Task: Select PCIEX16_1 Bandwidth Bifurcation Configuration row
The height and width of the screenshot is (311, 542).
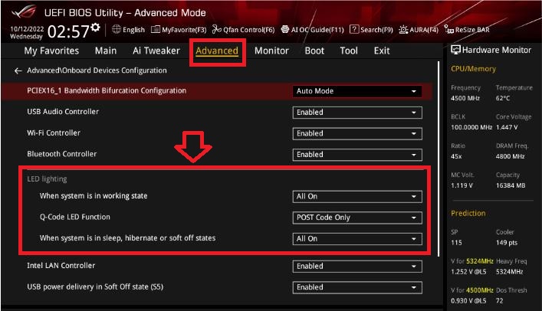Action: 217,91
